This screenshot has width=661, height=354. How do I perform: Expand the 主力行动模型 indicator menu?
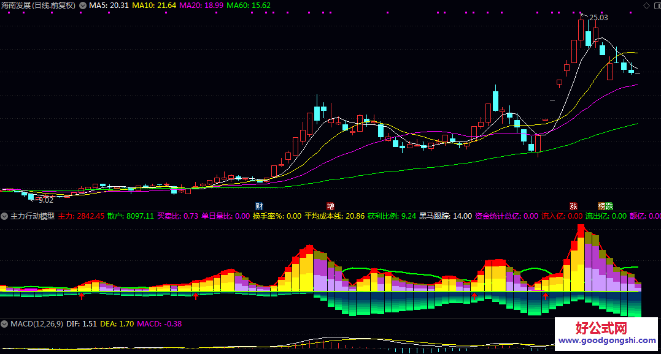4,216
